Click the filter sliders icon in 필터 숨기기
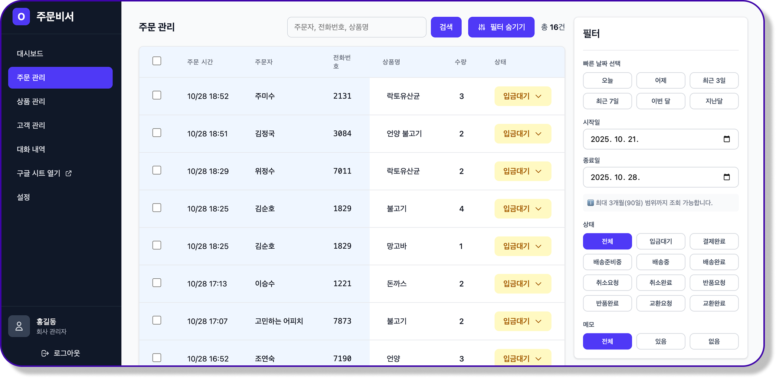The width and height of the screenshot is (776, 378). pyautogui.click(x=481, y=27)
